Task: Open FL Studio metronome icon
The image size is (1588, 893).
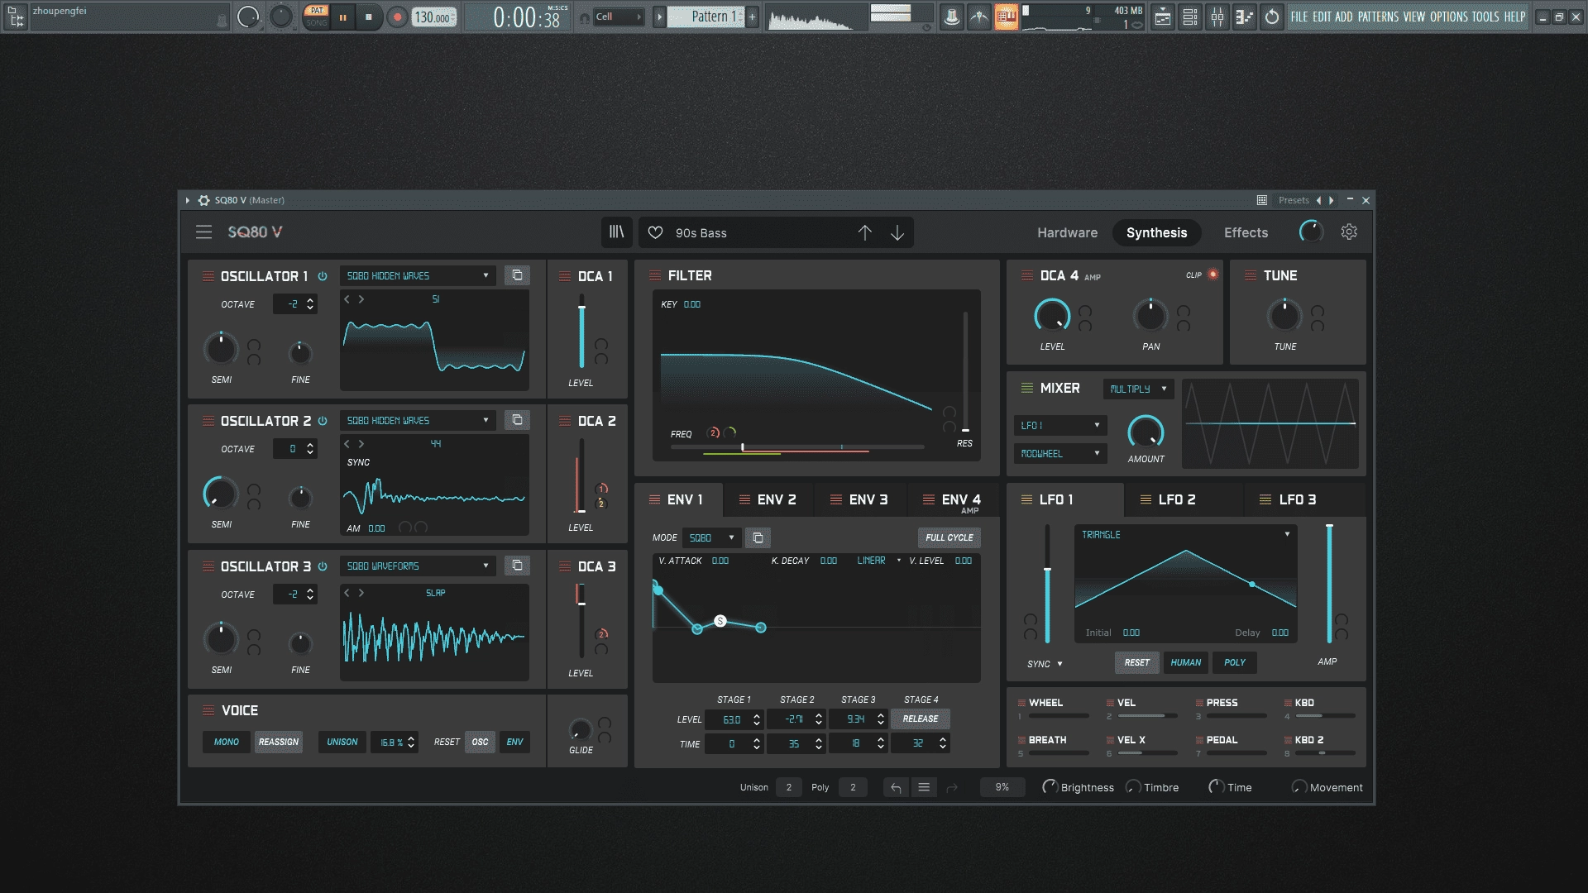Action: (x=952, y=17)
